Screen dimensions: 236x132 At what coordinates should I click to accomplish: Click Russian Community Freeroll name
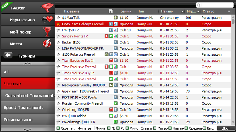tap(83, 103)
